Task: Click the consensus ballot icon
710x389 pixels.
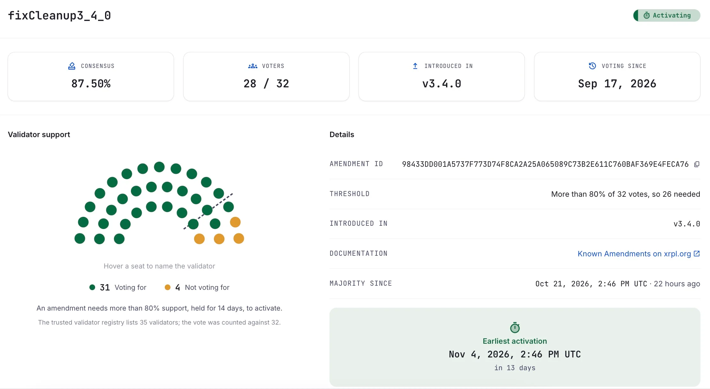Action: pos(72,66)
